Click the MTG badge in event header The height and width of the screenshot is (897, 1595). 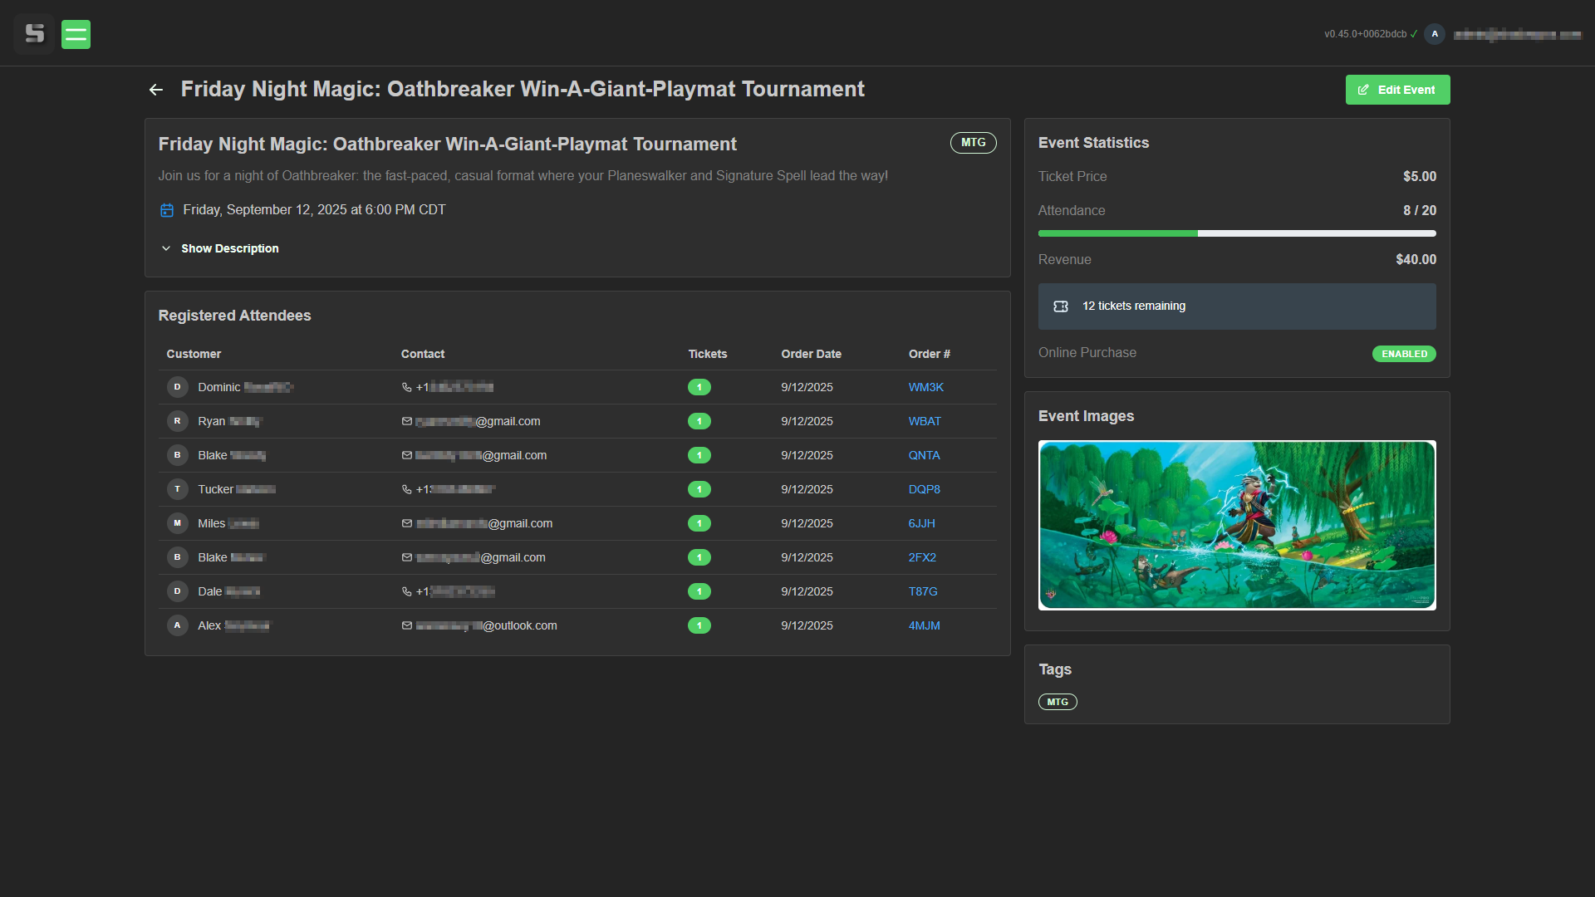coord(973,143)
